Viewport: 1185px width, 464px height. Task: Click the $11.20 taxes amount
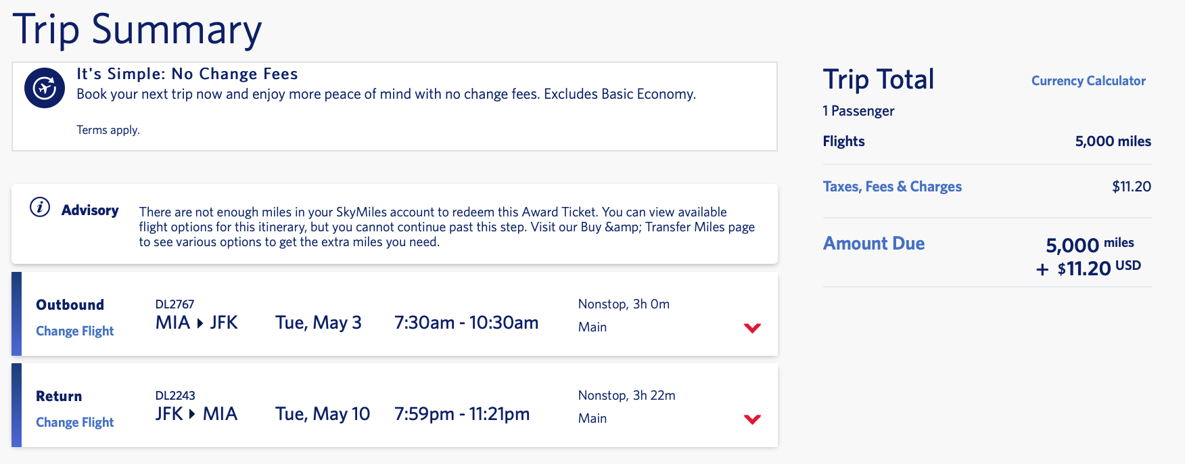tap(1131, 187)
